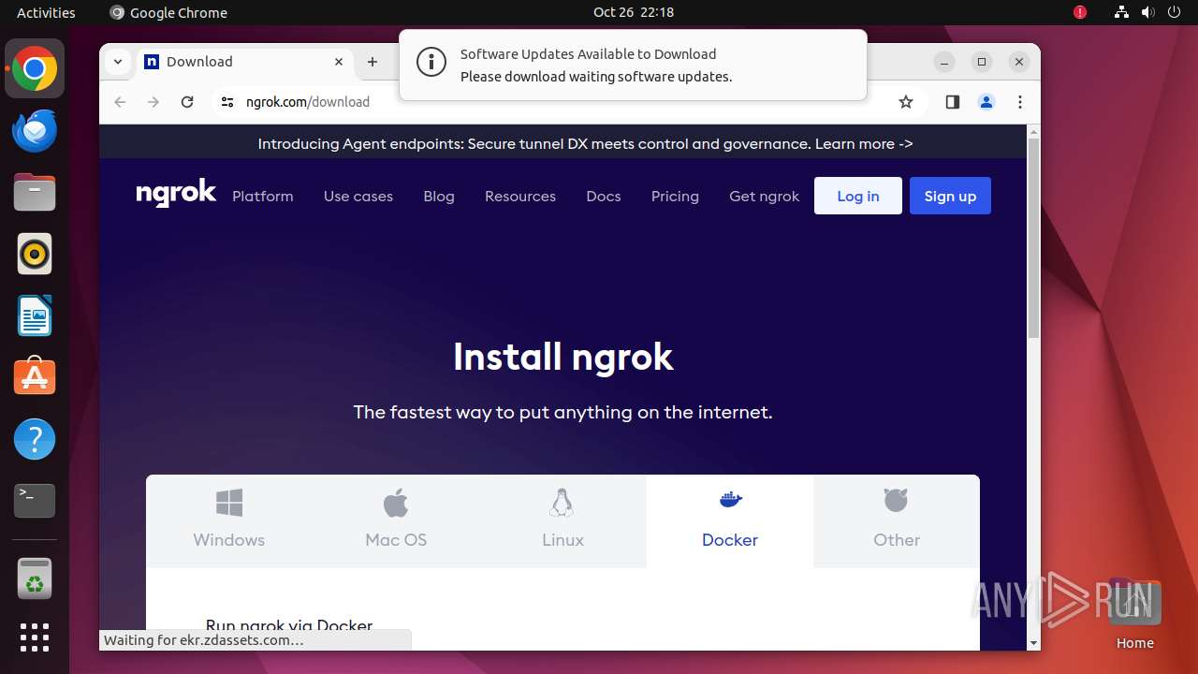The image size is (1198, 674).
Task: Open Activities overview
Action: pyautogui.click(x=46, y=12)
